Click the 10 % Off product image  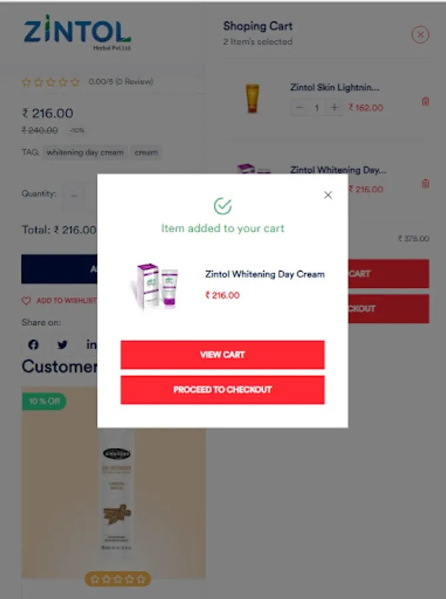pos(114,483)
